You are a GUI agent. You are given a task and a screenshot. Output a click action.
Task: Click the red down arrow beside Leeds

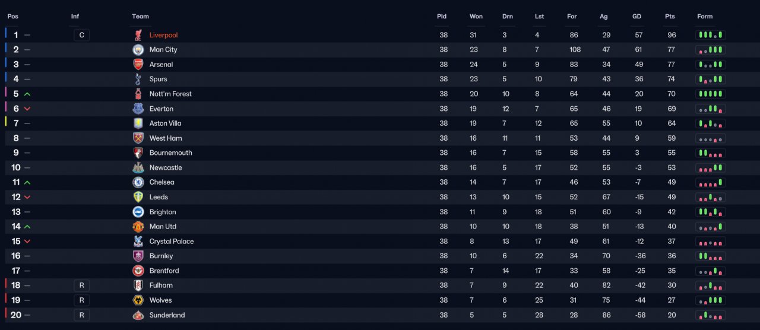click(27, 197)
